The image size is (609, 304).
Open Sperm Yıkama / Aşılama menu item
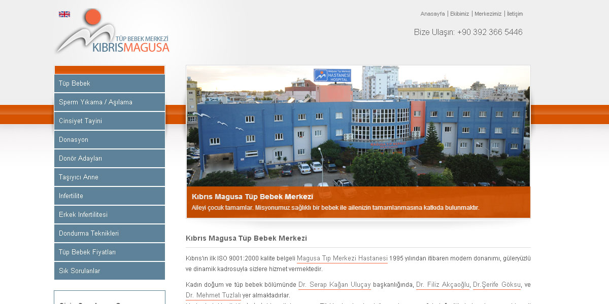(110, 102)
